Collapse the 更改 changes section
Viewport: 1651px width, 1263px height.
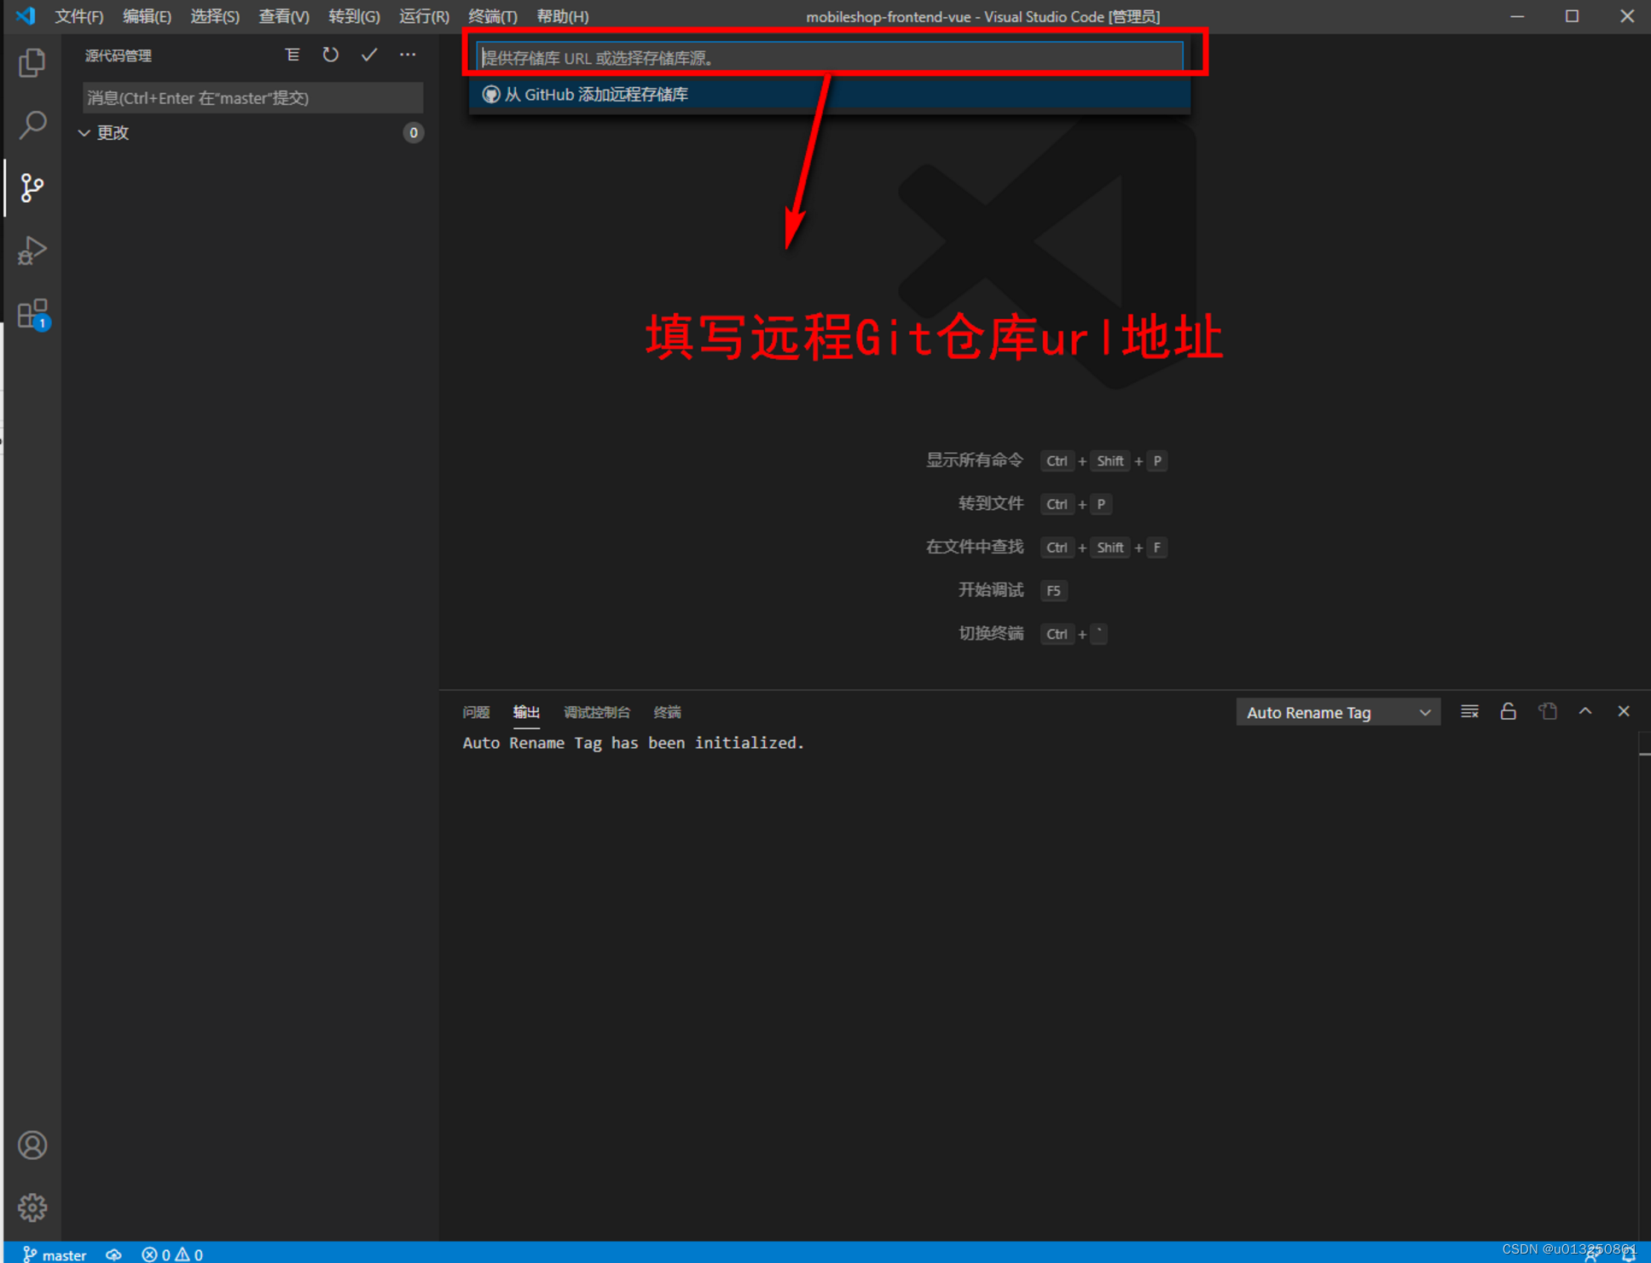tap(84, 133)
